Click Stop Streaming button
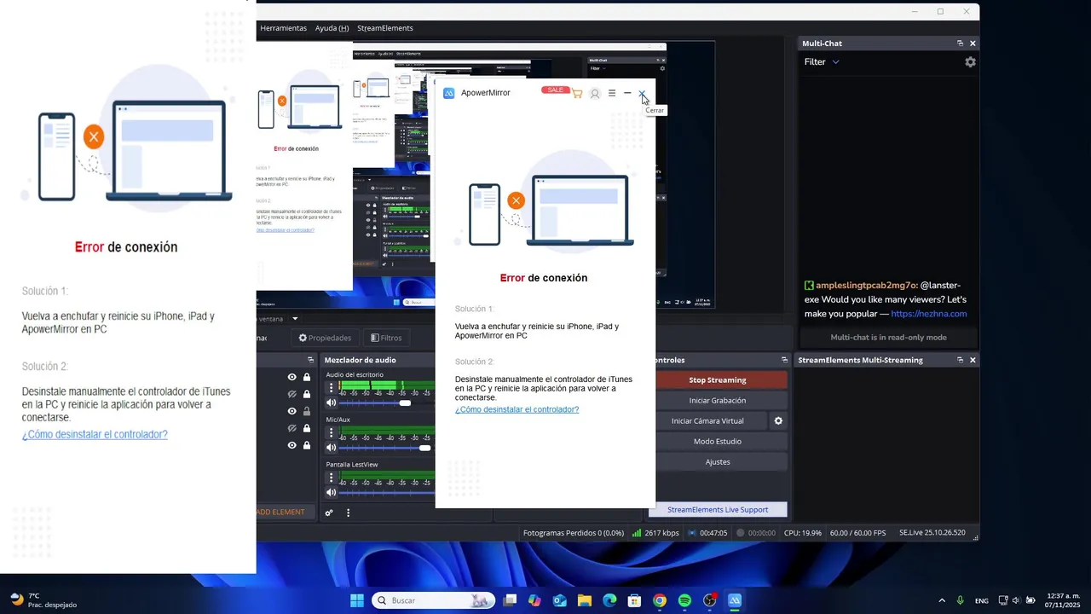 718,379
